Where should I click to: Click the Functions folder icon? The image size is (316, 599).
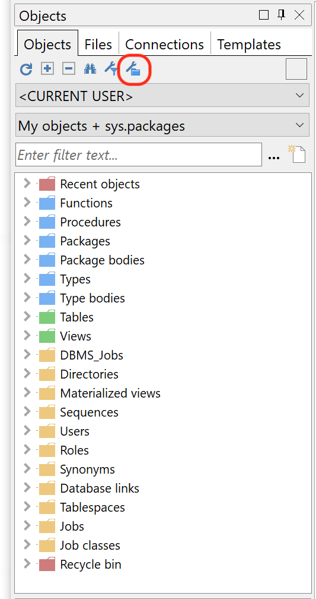(47, 203)
